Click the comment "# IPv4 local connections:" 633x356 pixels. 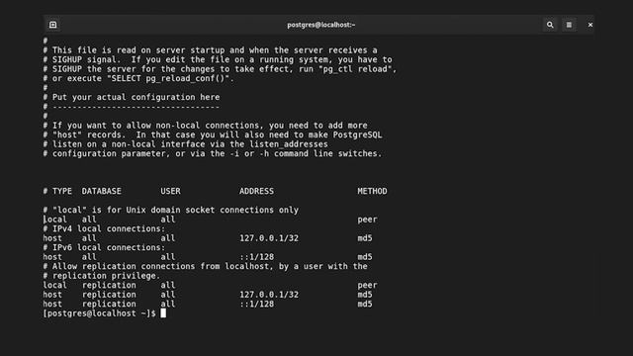pyautogui.click(x=104, y=228)
